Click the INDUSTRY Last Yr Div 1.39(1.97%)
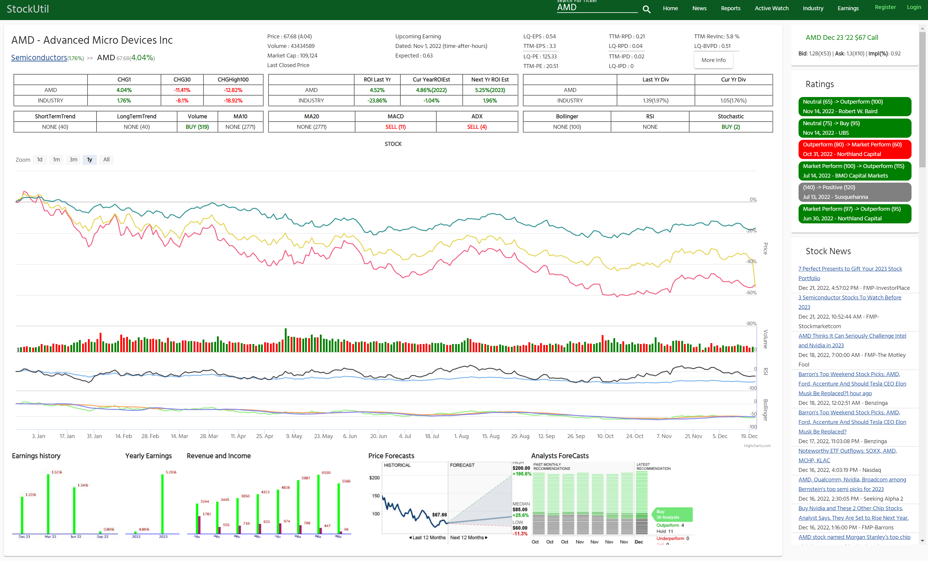This screenshot has width=928, height=577. pos(656,101)
